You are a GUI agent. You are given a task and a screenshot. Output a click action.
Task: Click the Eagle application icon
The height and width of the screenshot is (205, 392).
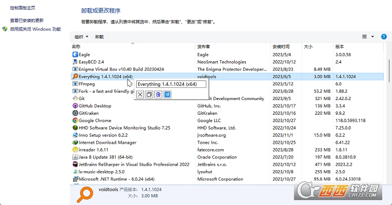pyautogui.click(x=75, y=54)
